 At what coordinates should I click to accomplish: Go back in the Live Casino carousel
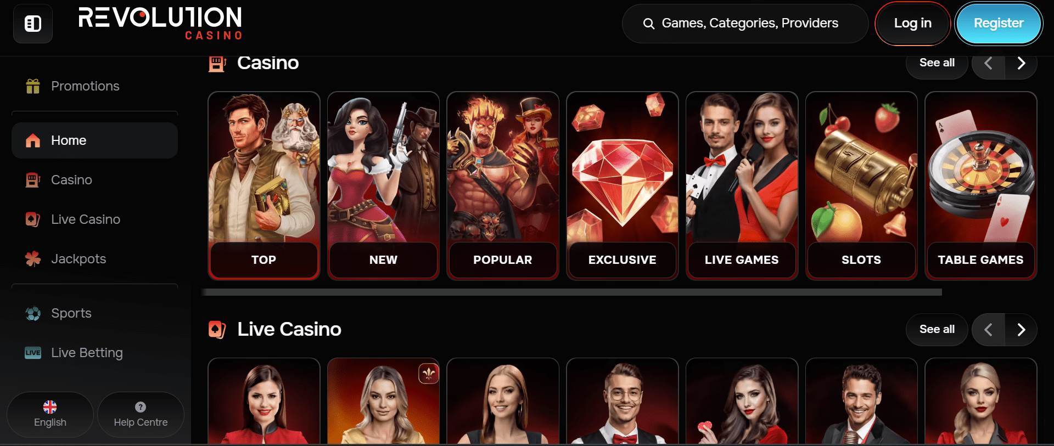(x=989, y=330)
